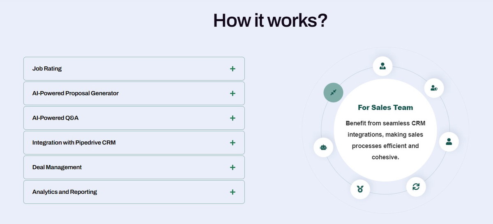
Task: Click the medal award icon
Action: pos(360,189)
